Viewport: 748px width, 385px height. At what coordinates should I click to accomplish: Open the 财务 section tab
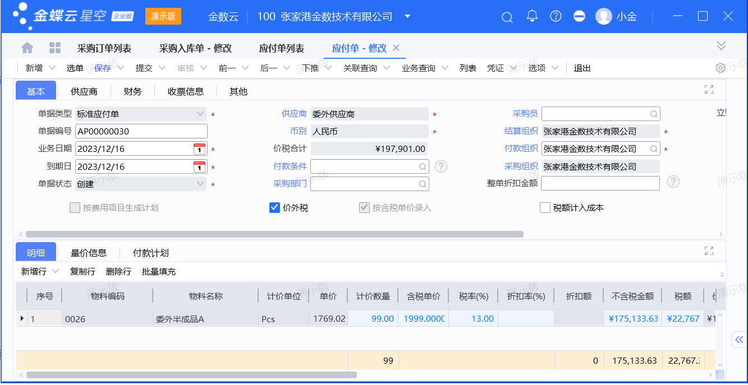click(x=133, y=91)
